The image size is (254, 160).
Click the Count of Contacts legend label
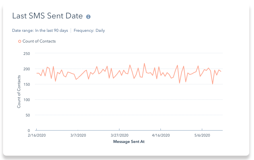tap(39, 41)
